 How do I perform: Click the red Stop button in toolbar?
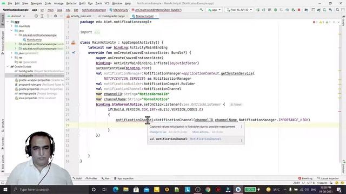[x=299, y=10]
